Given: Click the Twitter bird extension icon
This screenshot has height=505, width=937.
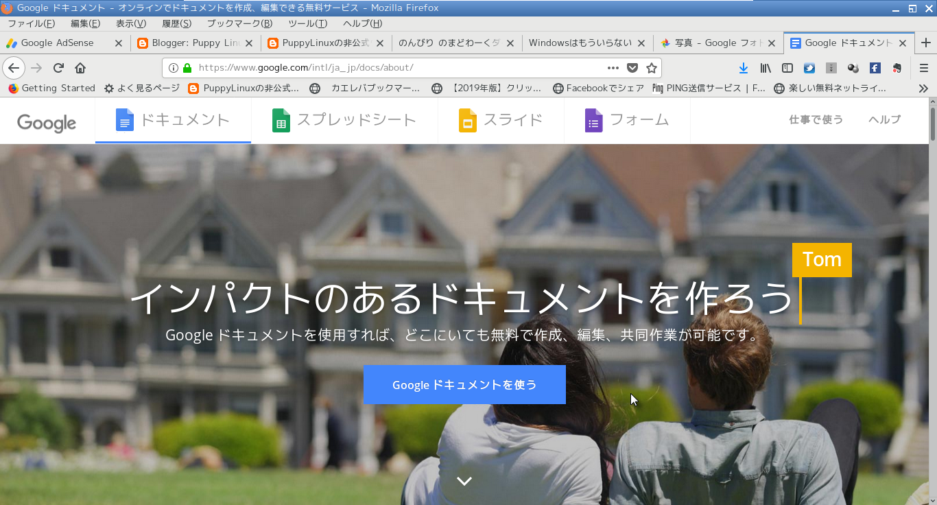Looking at the screenshot, I should coord(809,68).
